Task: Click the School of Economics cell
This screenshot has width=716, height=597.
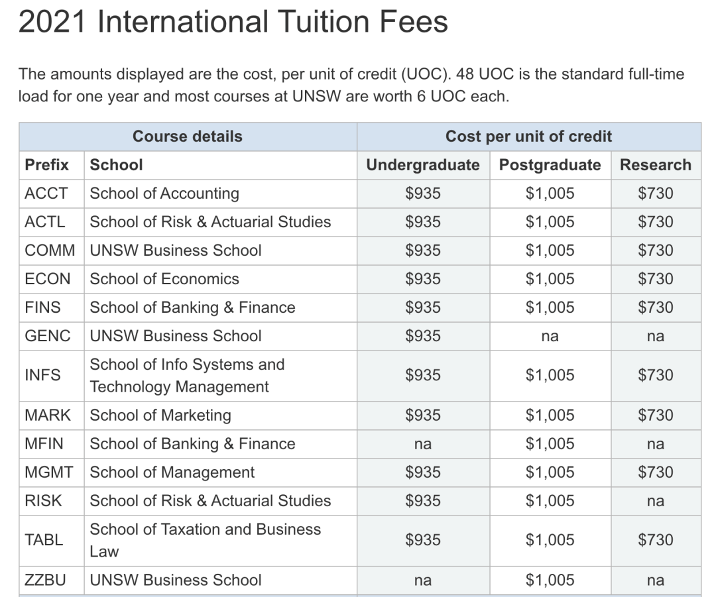Action: click(x=221, y=279)
